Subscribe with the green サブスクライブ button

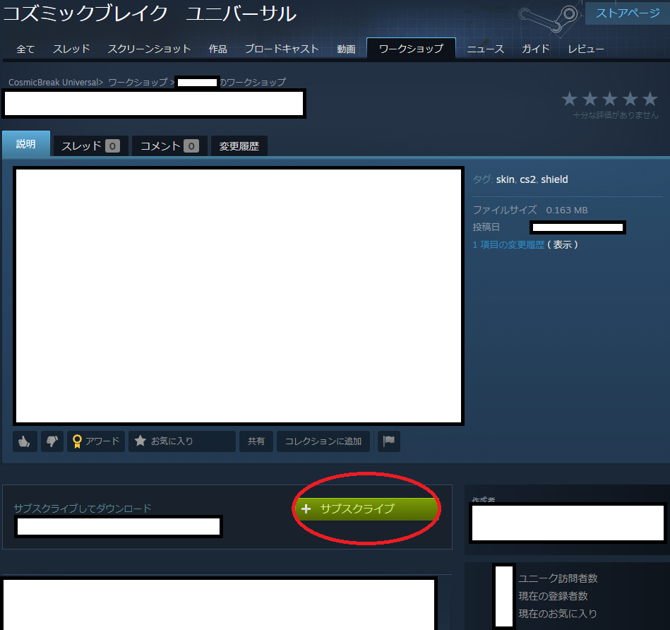(366, 509)
